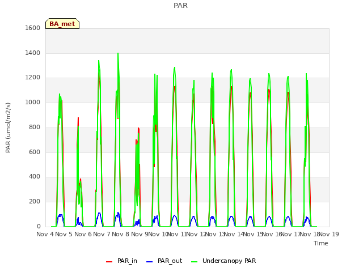Viewport: 363px width, 272px height.
Task: Click the 200 y-axis tick label
Action: 35,202
